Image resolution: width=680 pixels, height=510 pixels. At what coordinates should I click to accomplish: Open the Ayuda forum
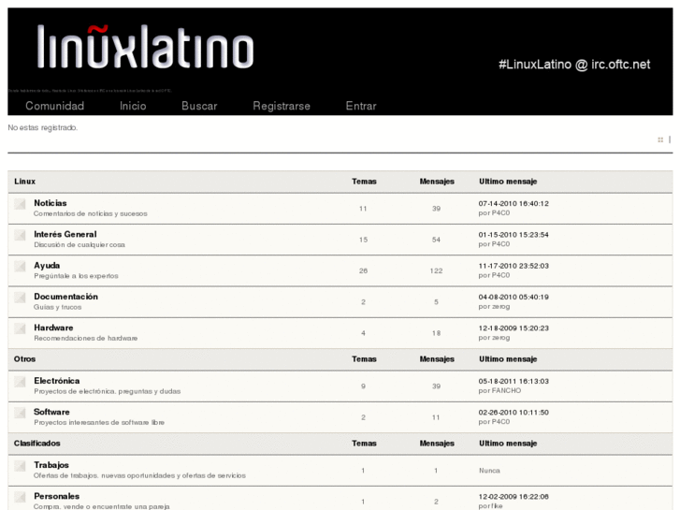pyautogui.click(x=47, y=266)
